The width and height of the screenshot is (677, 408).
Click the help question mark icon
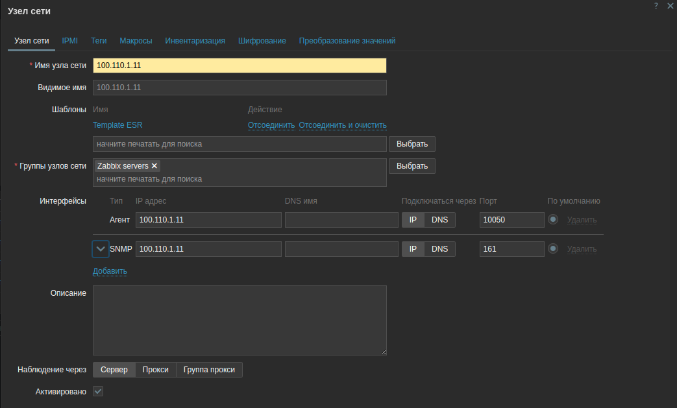coord(656,5)
